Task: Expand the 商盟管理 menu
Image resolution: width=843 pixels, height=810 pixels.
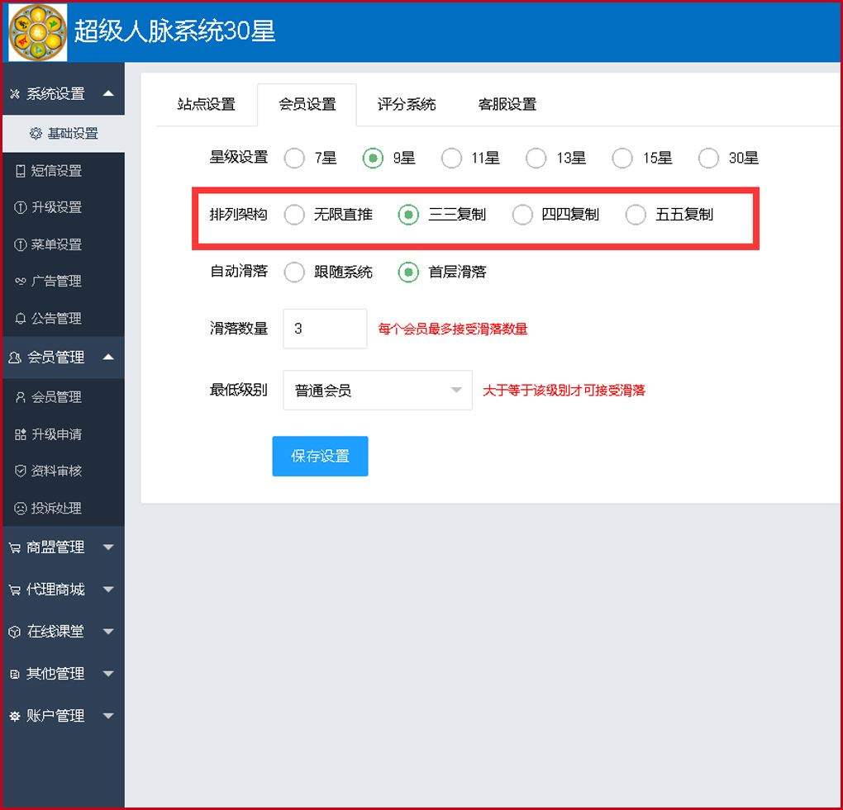Action: (51, 547)
